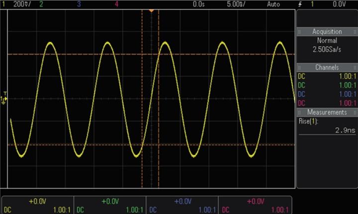Select channel 4 in the top bar

[117, 4]
